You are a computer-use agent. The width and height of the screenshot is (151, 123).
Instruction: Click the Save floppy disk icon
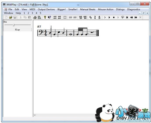point(15,17)
